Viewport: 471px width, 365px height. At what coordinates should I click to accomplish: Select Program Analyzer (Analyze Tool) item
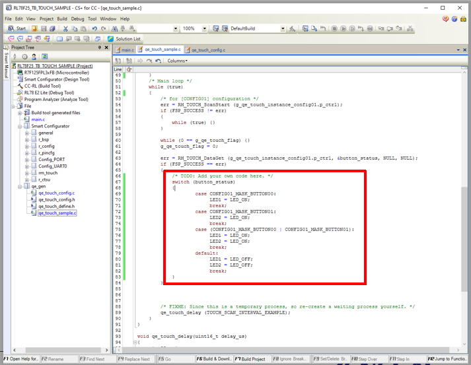point(56,100)
